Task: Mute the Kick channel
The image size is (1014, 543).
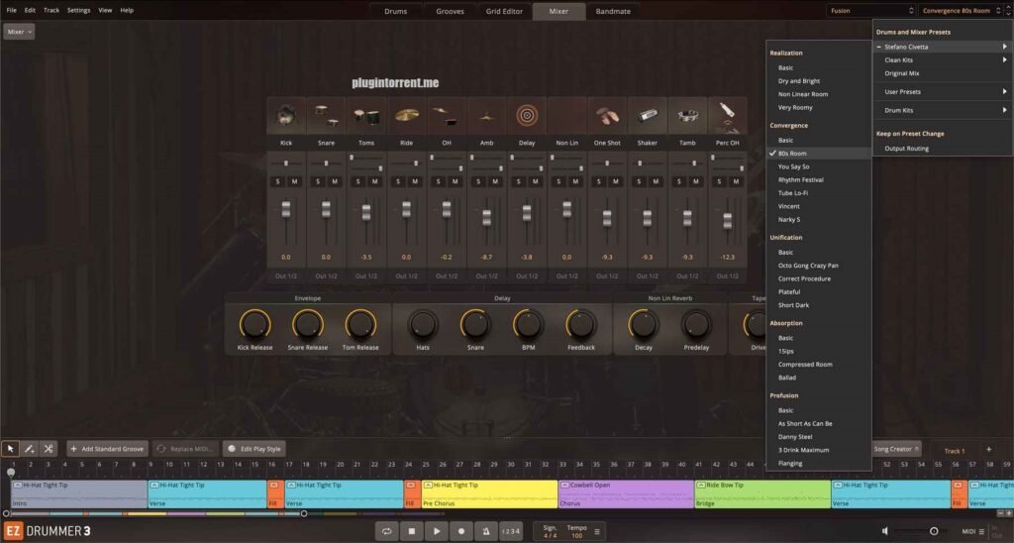Action: coord(294,182)
